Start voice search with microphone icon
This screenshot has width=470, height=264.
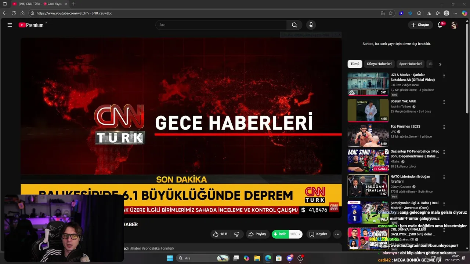click(311, 25)
